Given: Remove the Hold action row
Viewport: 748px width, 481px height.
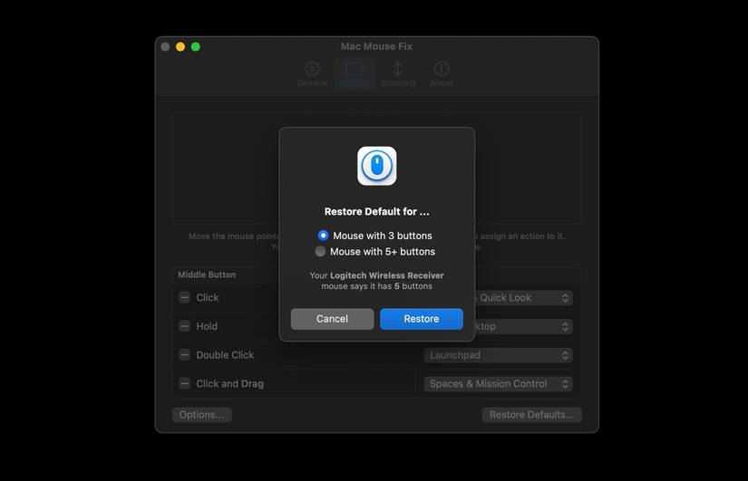Looking at the screenshot, I should 185,326.
